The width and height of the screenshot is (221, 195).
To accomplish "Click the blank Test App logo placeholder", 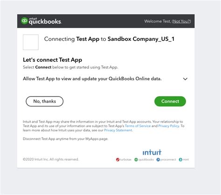I will coord(31,42).
